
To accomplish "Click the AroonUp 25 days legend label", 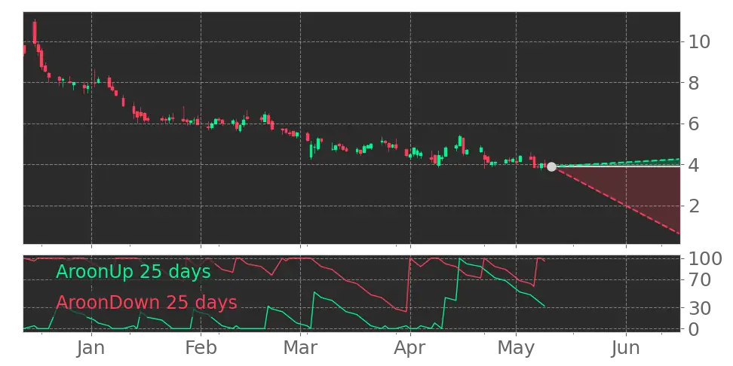I will point(133,271).
